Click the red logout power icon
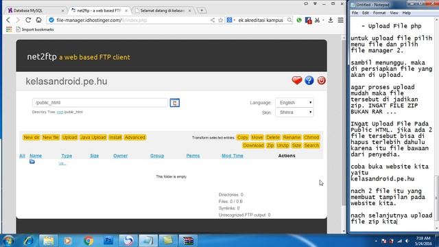Image resolution: width=439 pixels, height=247 pixels. [321, 81]
